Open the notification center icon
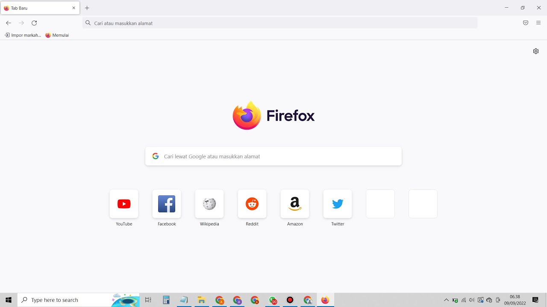The width and height of the screenshot is (547, 307). pos(535,300)
